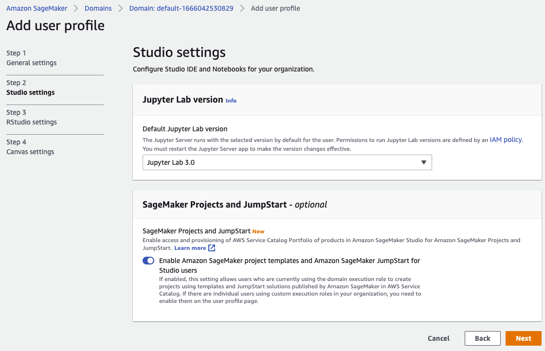Select Step 3 RStudio settings
This screenshot has width=545, height=351.
click(x=32, y=117)
